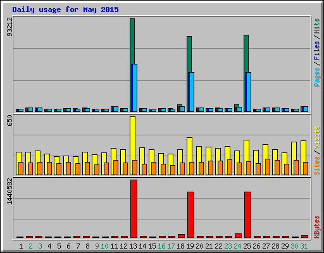Click the small red KBytes bar for day 24
Viewport: 324px width, 253px height.
[x=238, y=235]
